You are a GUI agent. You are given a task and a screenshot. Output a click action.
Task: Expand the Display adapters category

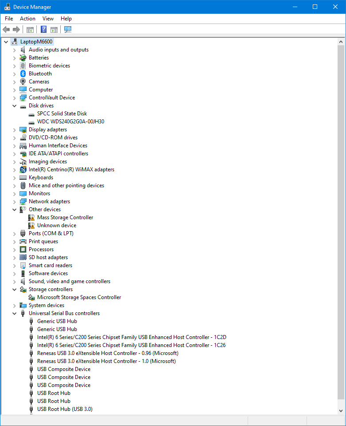tap(14, 130)
